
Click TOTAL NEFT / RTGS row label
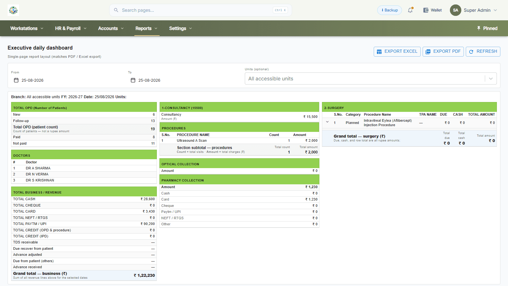pyautogui.click(x=30, y=218)
